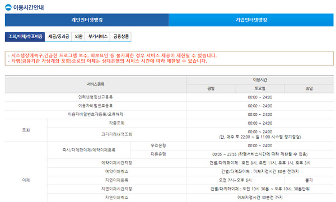Image resolution: width=336 pixels, height=202 pixels.
Task: Select the 조회/이체/수표어음 sub-tab
Action: click(x=25, y=36)
